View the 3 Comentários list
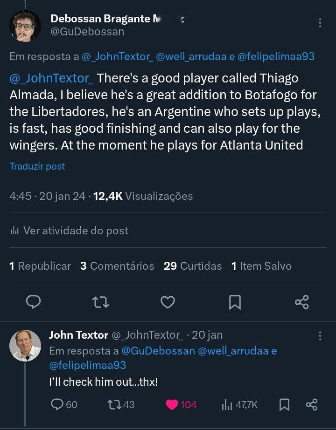Screen dimensions: 336x430 117,266
